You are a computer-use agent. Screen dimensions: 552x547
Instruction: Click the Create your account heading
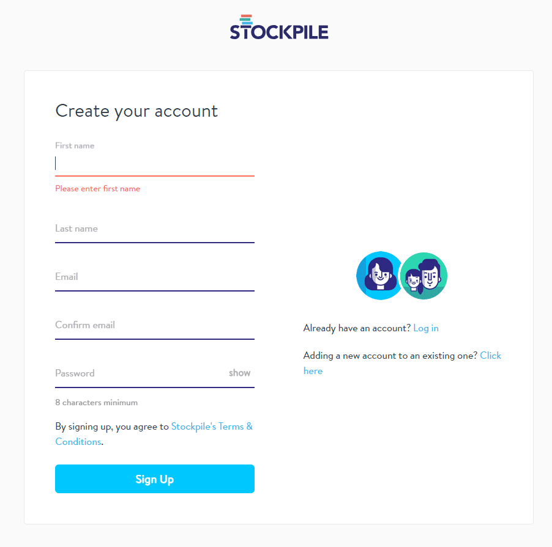(x=136, y=111)
